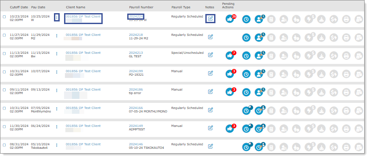Open payroll number 2024224 link

pos(136,17)
